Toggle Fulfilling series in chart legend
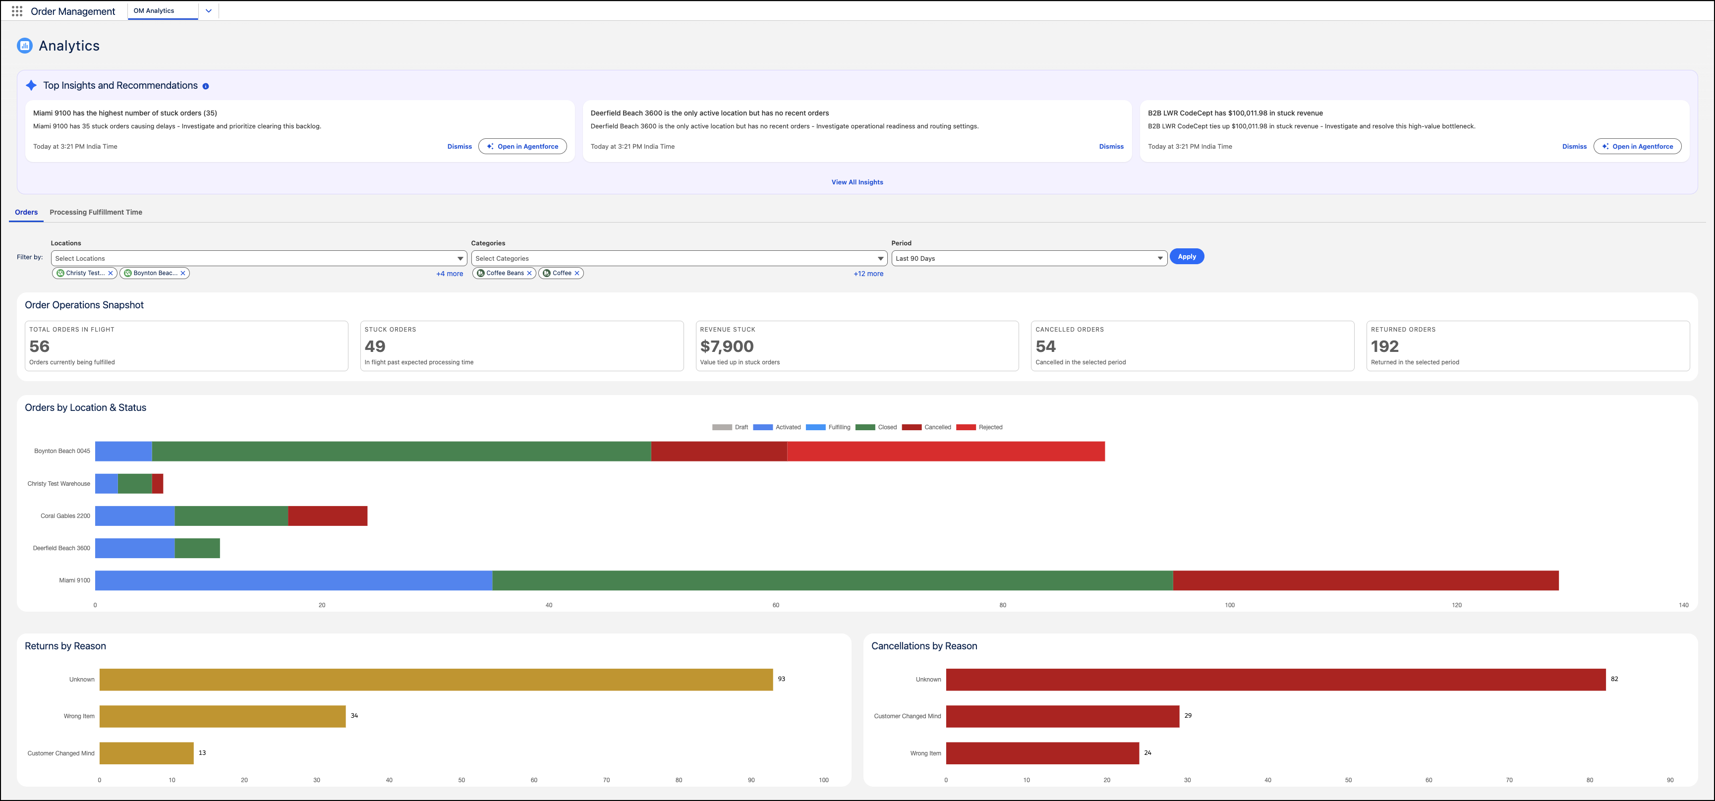Viewport: 1715px width, 801px height. (828, 427)
